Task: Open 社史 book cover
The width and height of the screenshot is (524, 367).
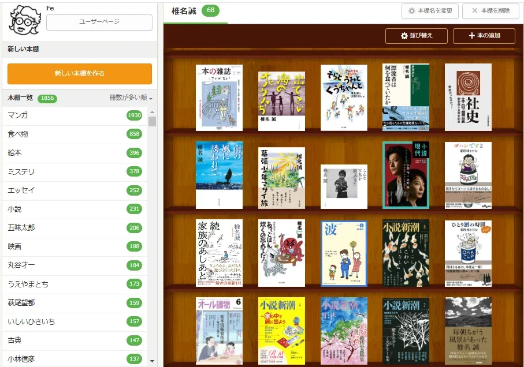Action: pyautogui.click(x=468, y=97)
